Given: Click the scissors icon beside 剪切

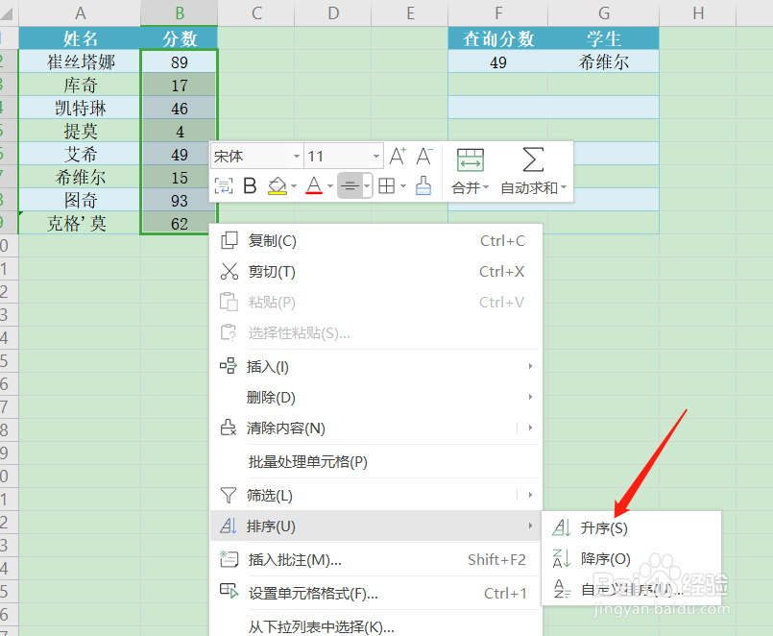Looking at the screenshot, I should (x=229, y=271).
